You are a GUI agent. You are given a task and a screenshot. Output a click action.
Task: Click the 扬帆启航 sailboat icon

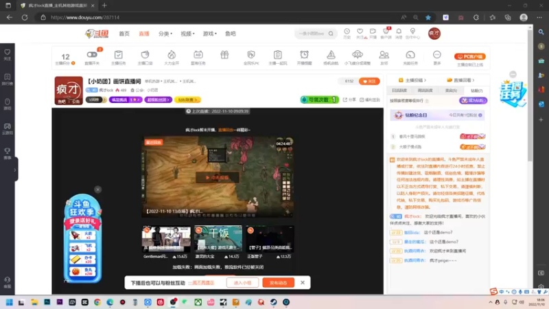click(x=331, y=55)
